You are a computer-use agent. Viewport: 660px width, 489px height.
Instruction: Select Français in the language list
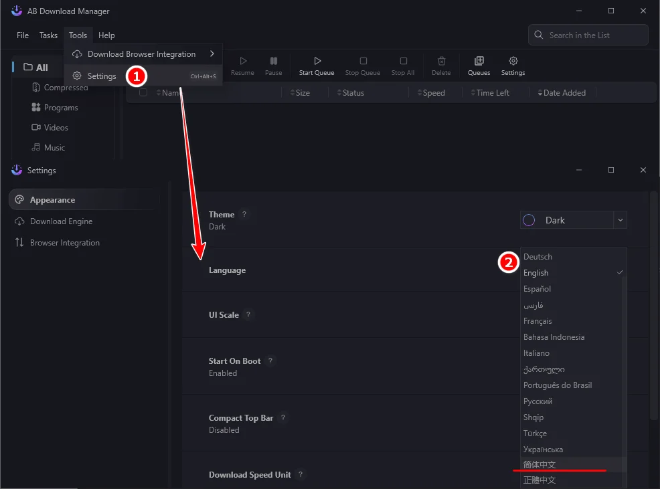pos(572,321)
